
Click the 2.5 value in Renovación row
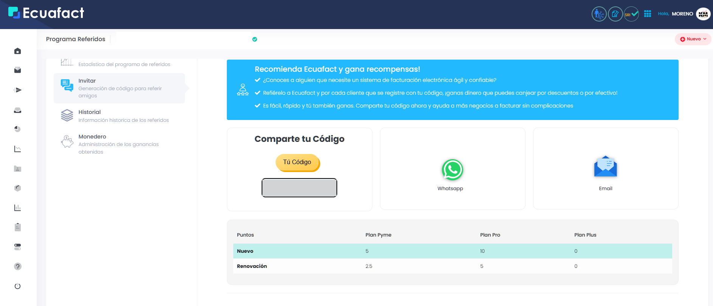click(369, 266)
